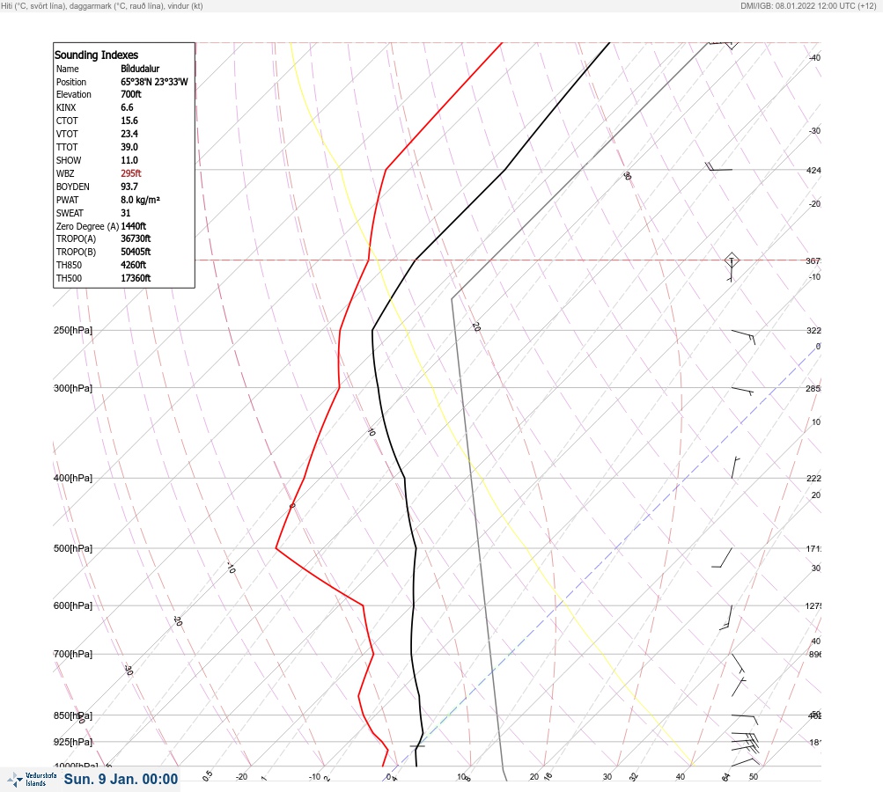Click the '250[hPa]' pressure level label
The width and height of the screenshot is (883, 792).
pos(73,330)
